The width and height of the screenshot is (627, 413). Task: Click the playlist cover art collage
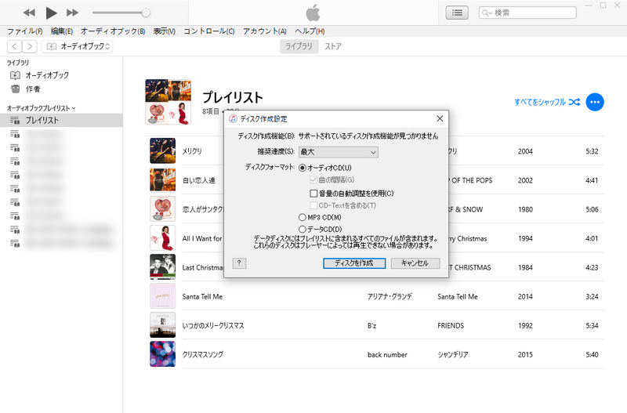click(168, 102)
